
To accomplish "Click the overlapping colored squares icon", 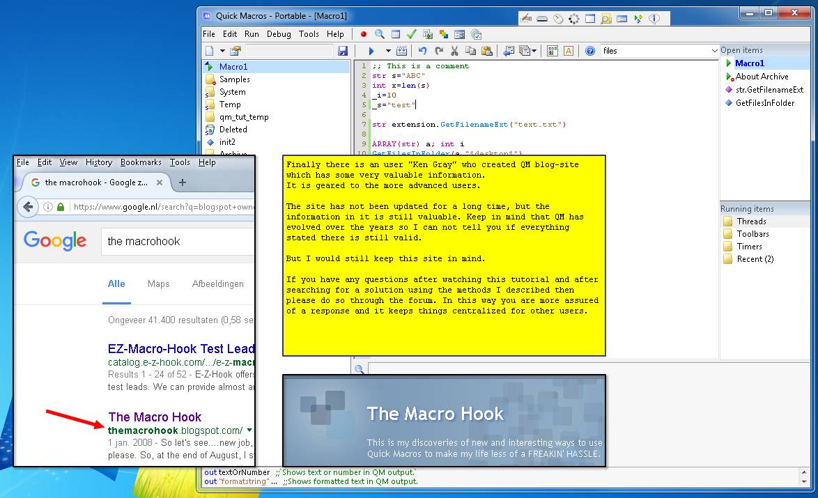I will [x=443, y=34].
